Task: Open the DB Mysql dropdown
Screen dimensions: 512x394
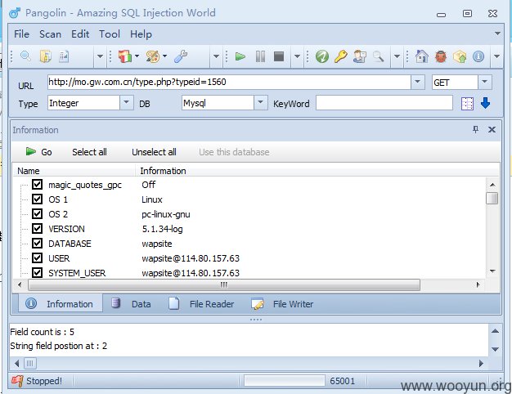Action: tap(260, 103)
